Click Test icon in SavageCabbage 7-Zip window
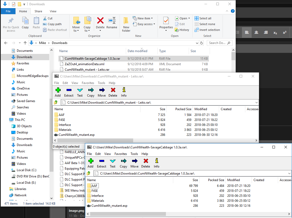The width and height of the screenshot is (292, 218). [x=113, y=161]
